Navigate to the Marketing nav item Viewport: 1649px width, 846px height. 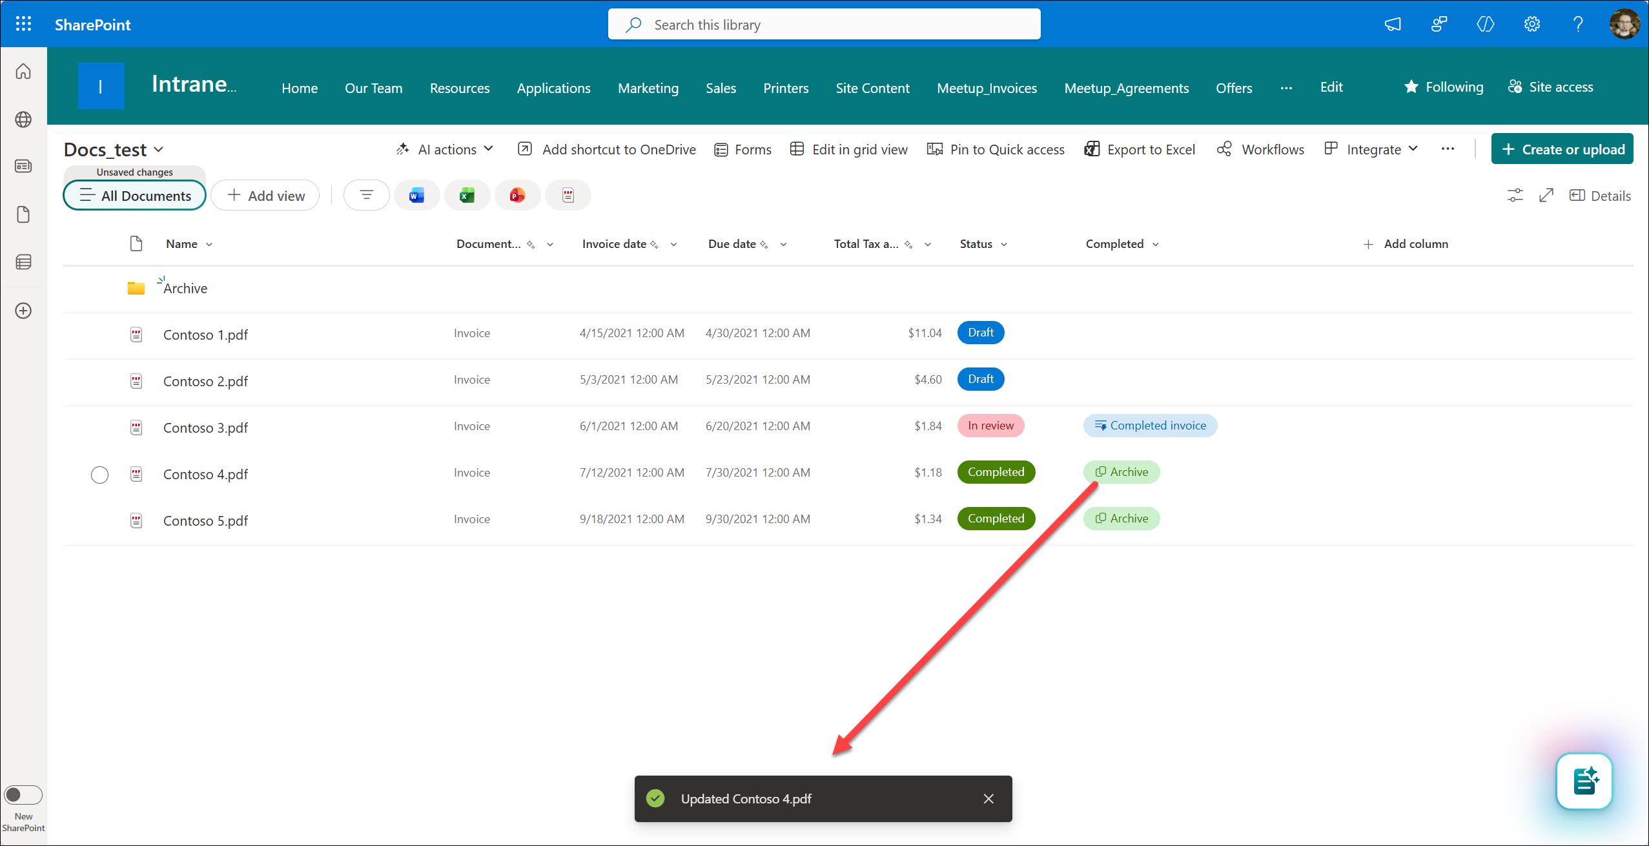[648, 88]
